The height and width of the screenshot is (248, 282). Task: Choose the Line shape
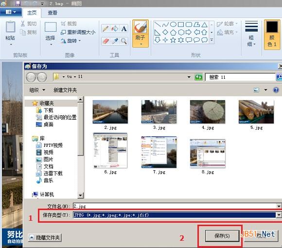pyautogui.click(x=158, y=24)
